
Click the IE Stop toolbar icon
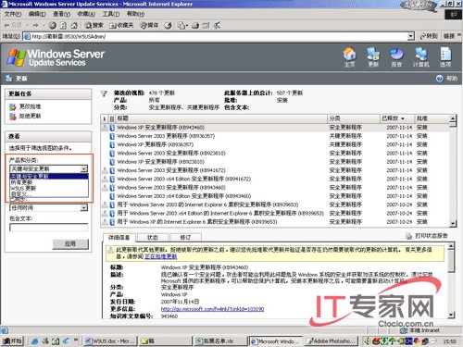click(x=53, y=25)
